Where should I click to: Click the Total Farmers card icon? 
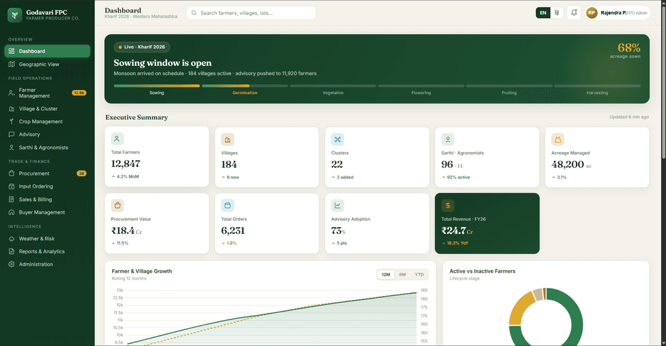click(x=117, y=139)
